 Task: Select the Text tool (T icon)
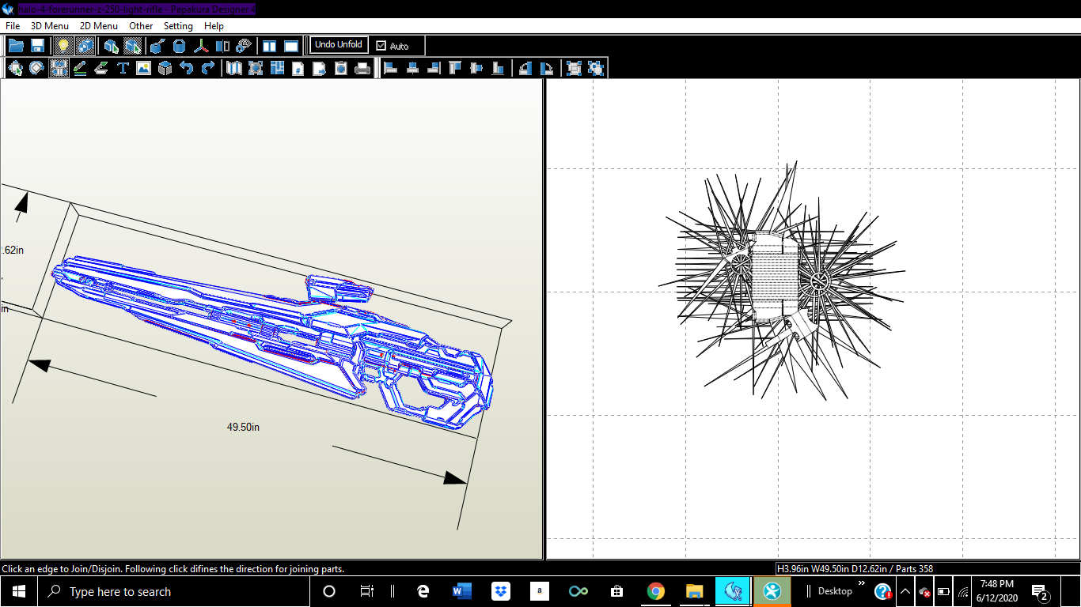pos(123,68)
